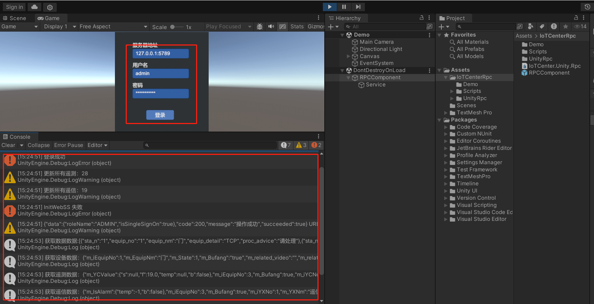Lock the Hierarchy panel with padlock icon
This screenshot has width=594, height=304.
pos(422,18)
